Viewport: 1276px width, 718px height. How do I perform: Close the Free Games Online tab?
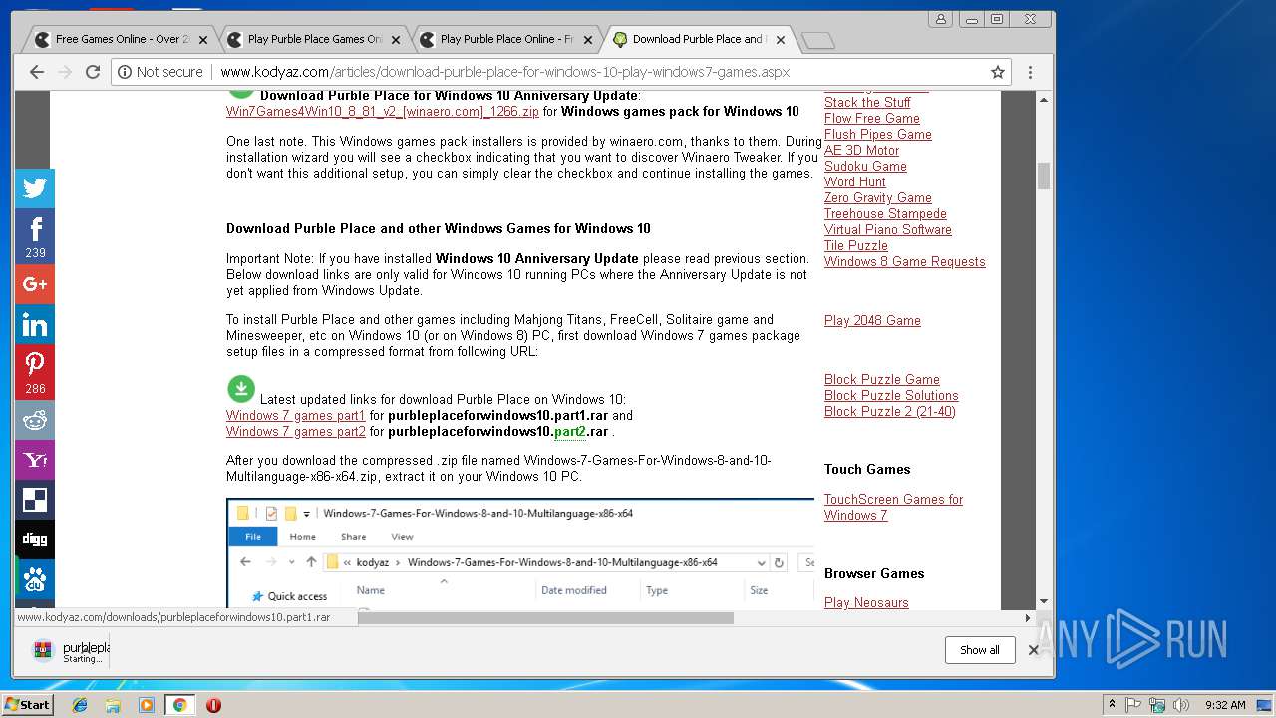(x=203, y=40)
